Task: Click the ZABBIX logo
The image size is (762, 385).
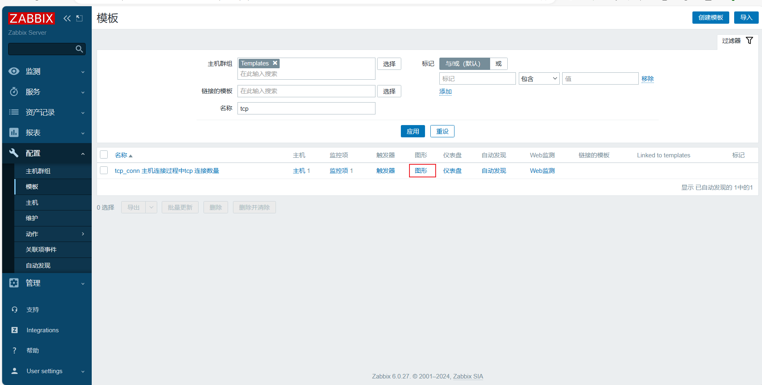Action: tap(31, 18)
